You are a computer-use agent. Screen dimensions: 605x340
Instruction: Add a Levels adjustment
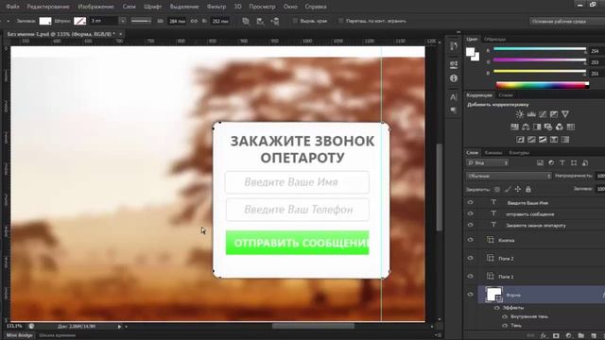pos(531,114)
